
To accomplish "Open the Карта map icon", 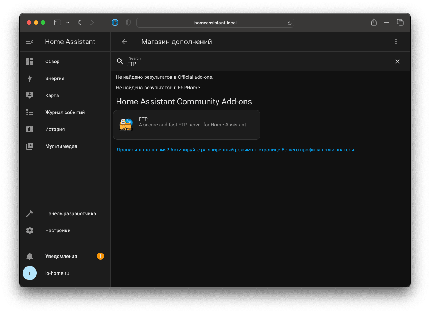I will click(x=30, y=95).
